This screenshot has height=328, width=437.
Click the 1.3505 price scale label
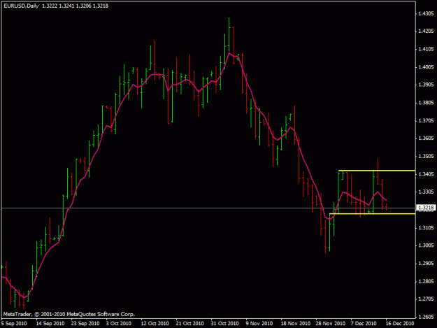[x=426, y=157]
